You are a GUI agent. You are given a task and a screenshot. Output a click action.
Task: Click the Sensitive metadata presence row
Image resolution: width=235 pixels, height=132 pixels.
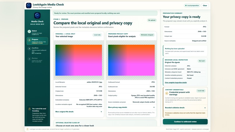pyautogui.click(x=185, y=75)
